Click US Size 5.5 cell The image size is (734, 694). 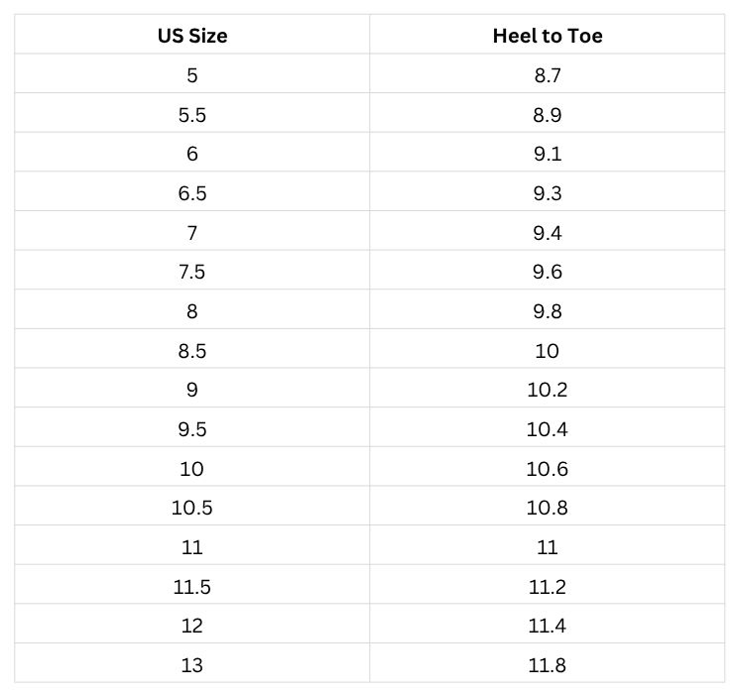192,115
